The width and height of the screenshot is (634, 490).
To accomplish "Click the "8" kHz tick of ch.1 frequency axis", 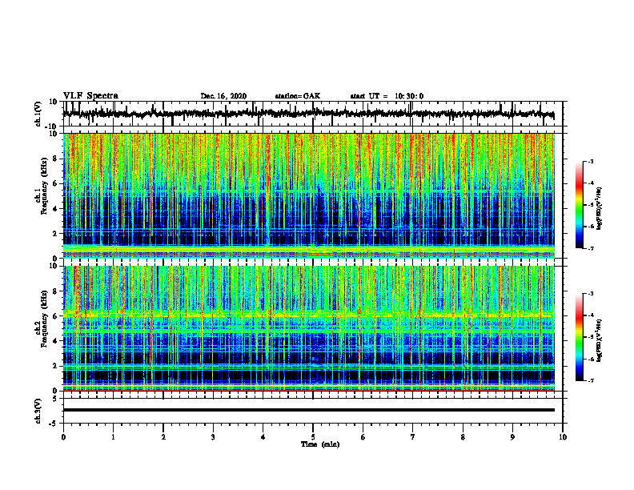I will (55, 159).
